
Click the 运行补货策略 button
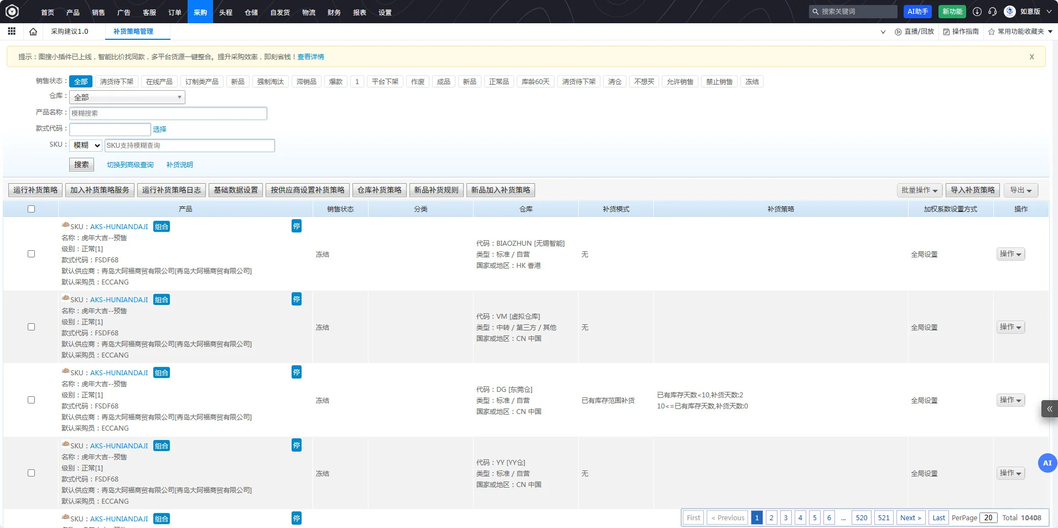click(35, 190)
